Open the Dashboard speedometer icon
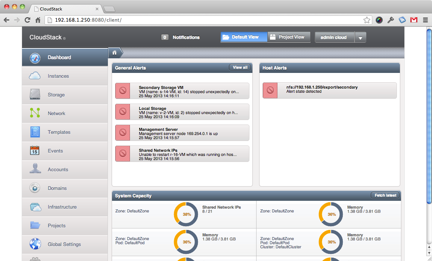Screen dimensions: 432x261 [35, 58]
